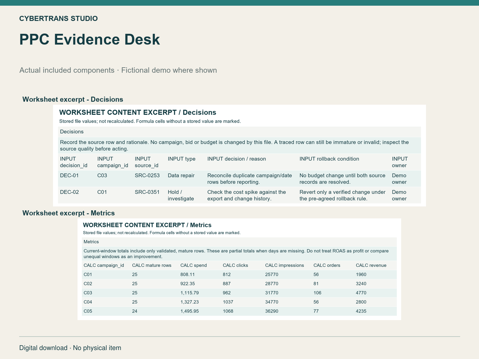Image resolution: width=479 pixels, height=359 pixels.
Task: Click decision ID cell DEC-01
Action: [x=69, y=175]
